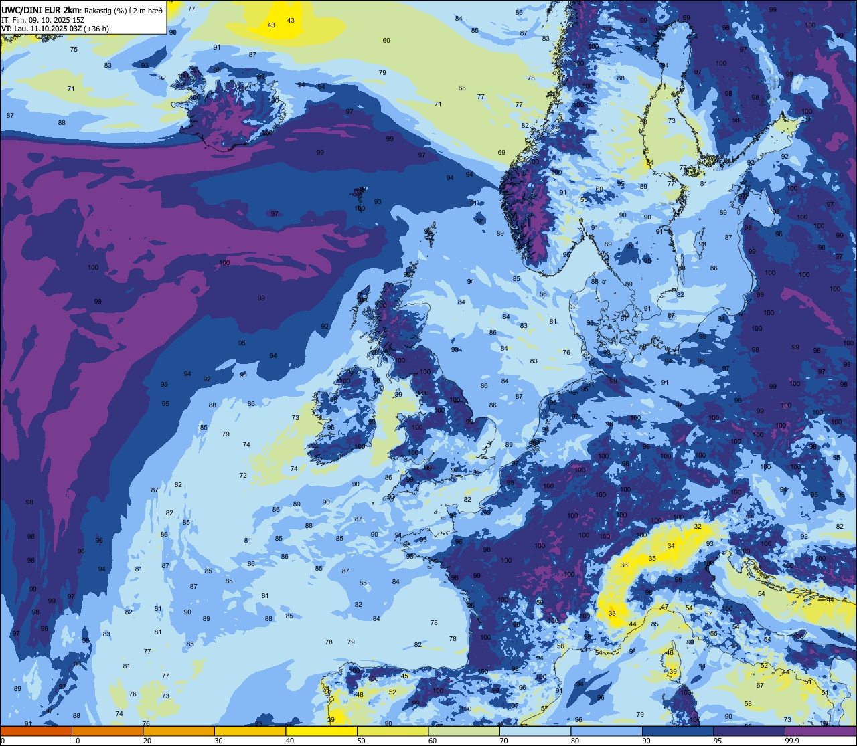Click the legend tick label 95

click(x=718, y=741)
